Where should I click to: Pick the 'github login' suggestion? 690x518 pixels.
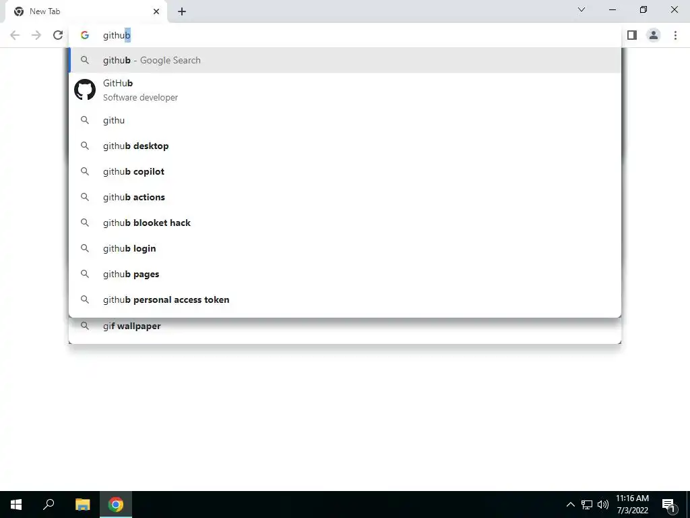[x=345, y=248]
